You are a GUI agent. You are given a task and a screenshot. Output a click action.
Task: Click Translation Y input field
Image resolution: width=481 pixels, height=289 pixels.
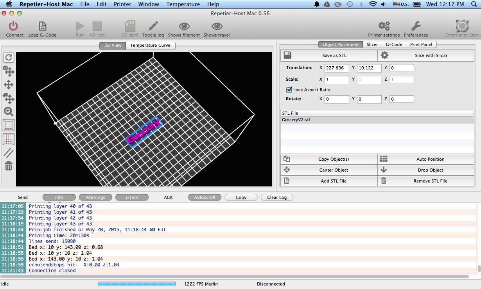point(369,68)
